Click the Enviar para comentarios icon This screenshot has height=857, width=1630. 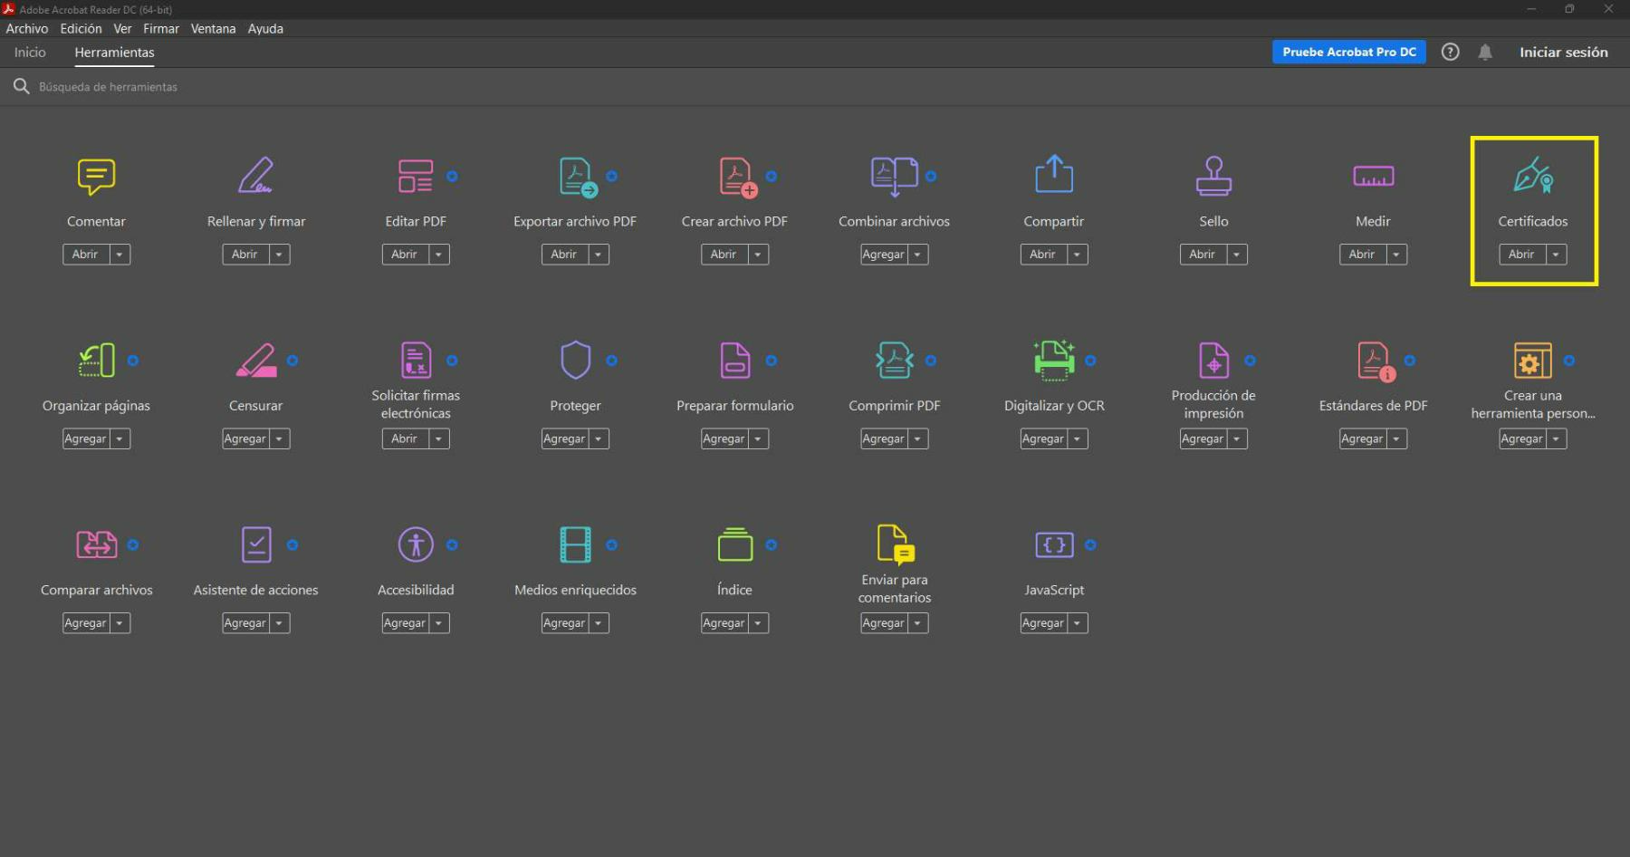click(896, 544)
